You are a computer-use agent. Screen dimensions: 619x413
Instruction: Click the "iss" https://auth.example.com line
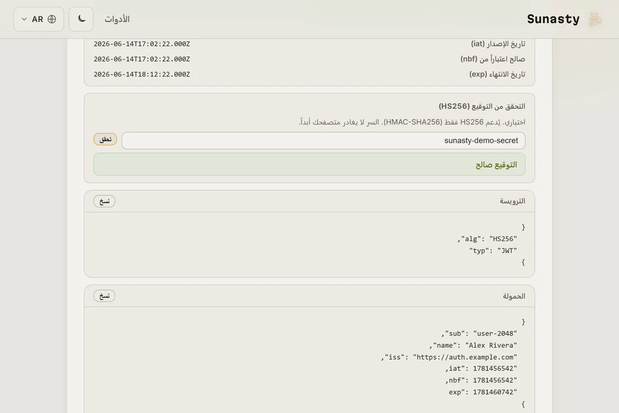449,357
